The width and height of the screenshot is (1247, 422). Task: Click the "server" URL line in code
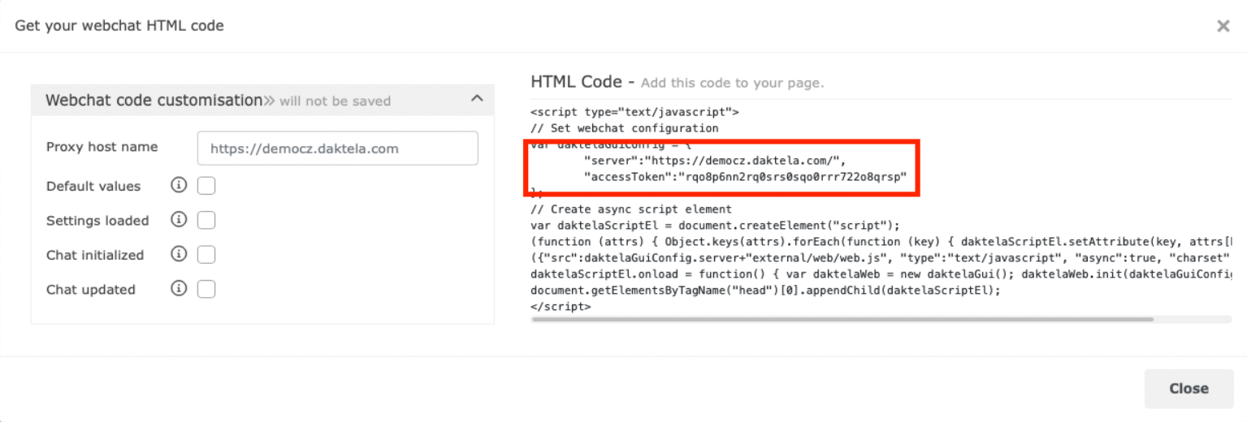coord(715,160)
